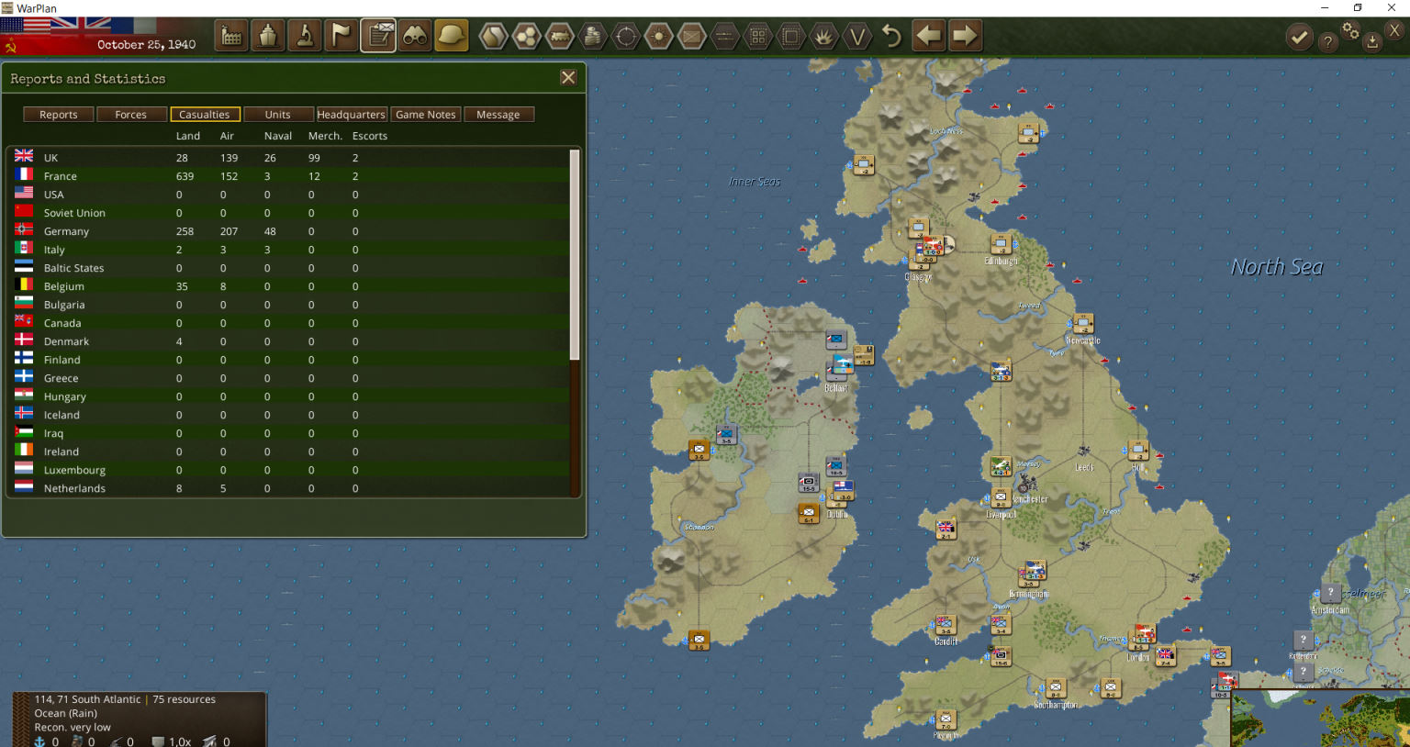Click the four squares hexagon icon
This screenshot has width=1410, height=747.
758,37
